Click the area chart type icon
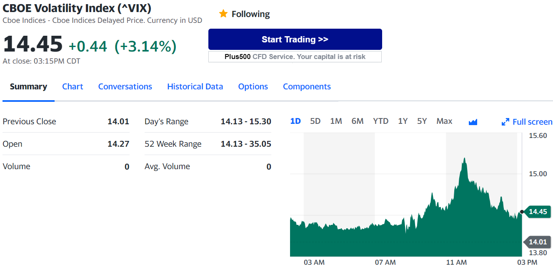Image resolution: width=553 pixels, height=266 pixels. tap(473, 122)
